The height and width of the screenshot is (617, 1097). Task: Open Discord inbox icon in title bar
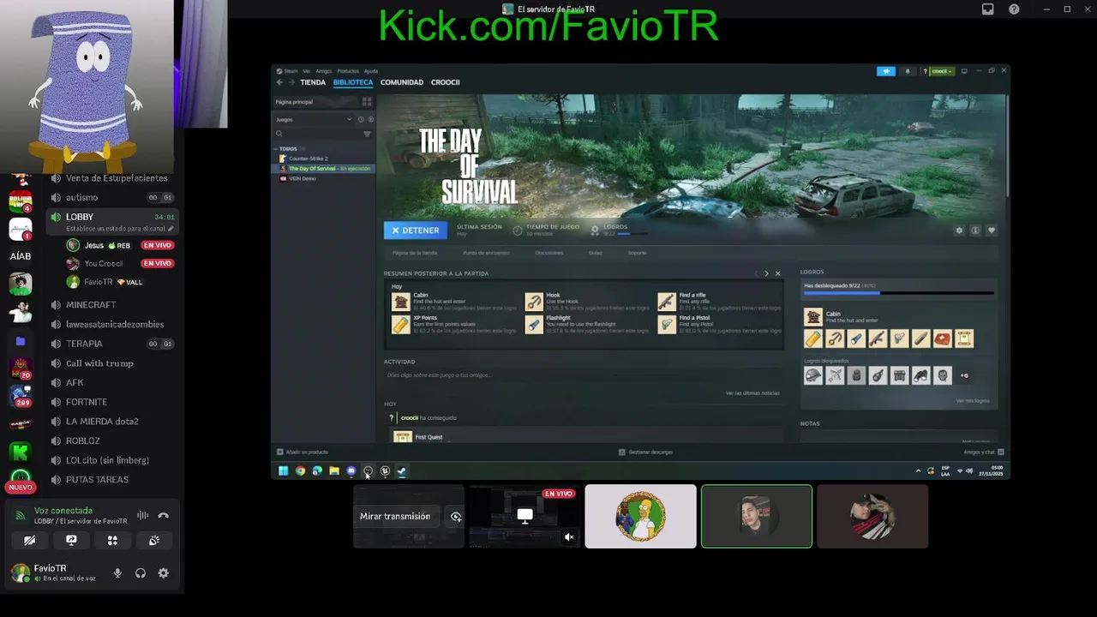point(987,9)
